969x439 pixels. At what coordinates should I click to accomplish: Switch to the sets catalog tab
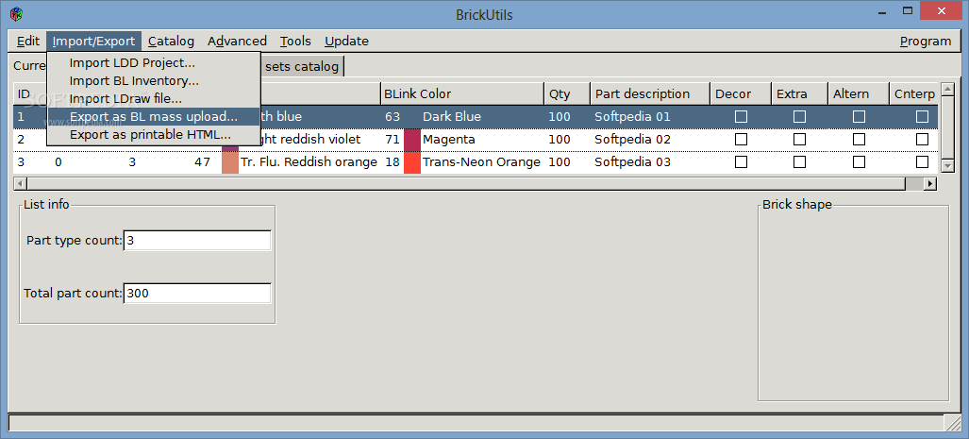pyautogui.click(x=302, y=66)
